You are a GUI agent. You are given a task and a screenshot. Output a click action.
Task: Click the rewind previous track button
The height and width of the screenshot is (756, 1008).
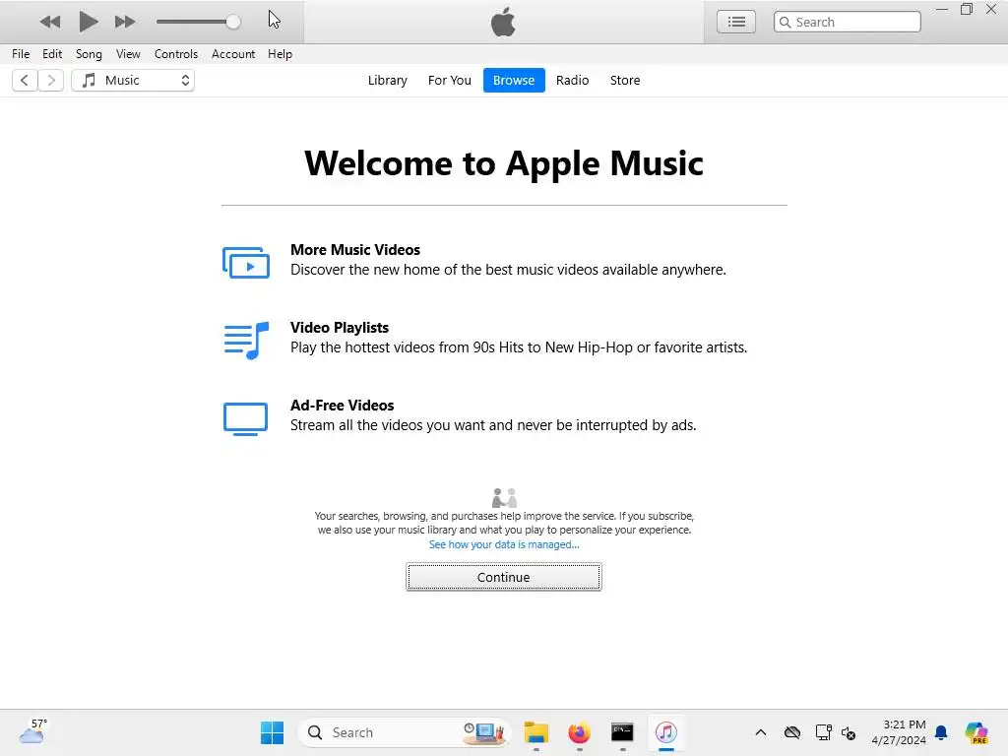[x=49, y=22]
